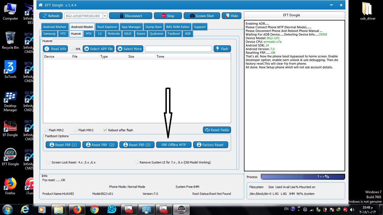383x215 pixels.
Task: Open the Firefox desktop shortcut
Action: [10, 186]
